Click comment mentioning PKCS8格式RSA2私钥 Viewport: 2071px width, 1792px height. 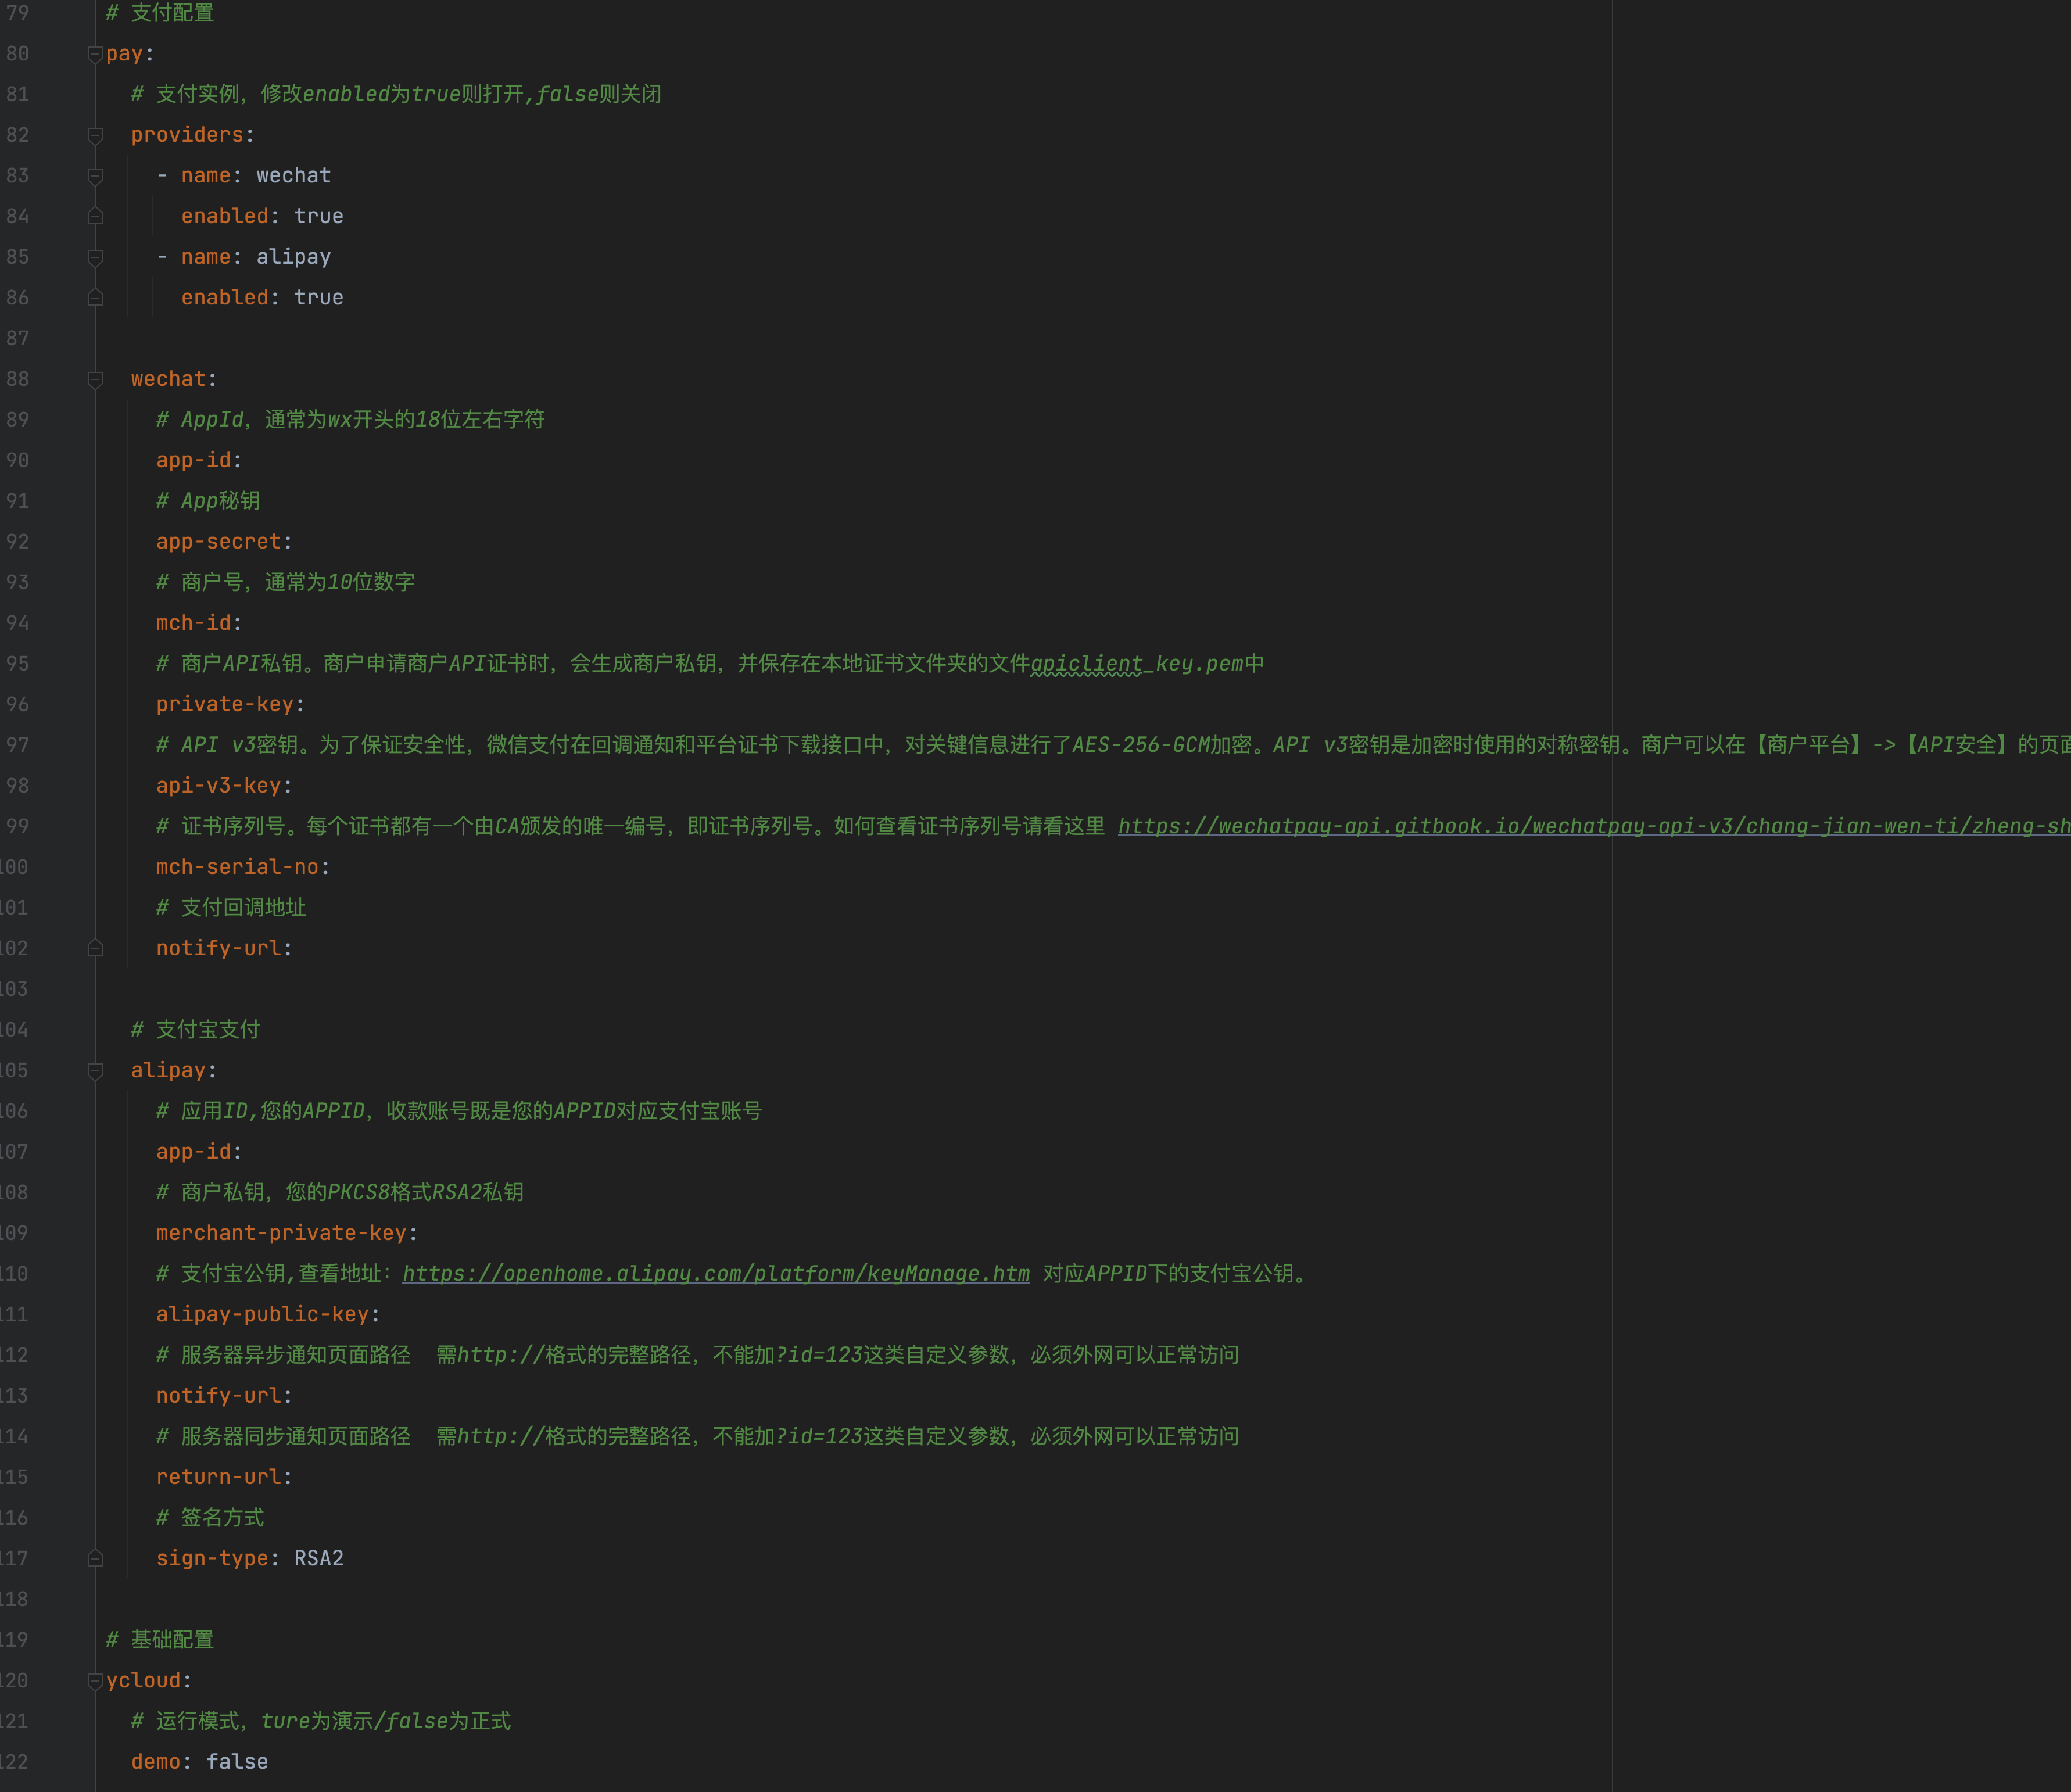[x=340, y=1193]
